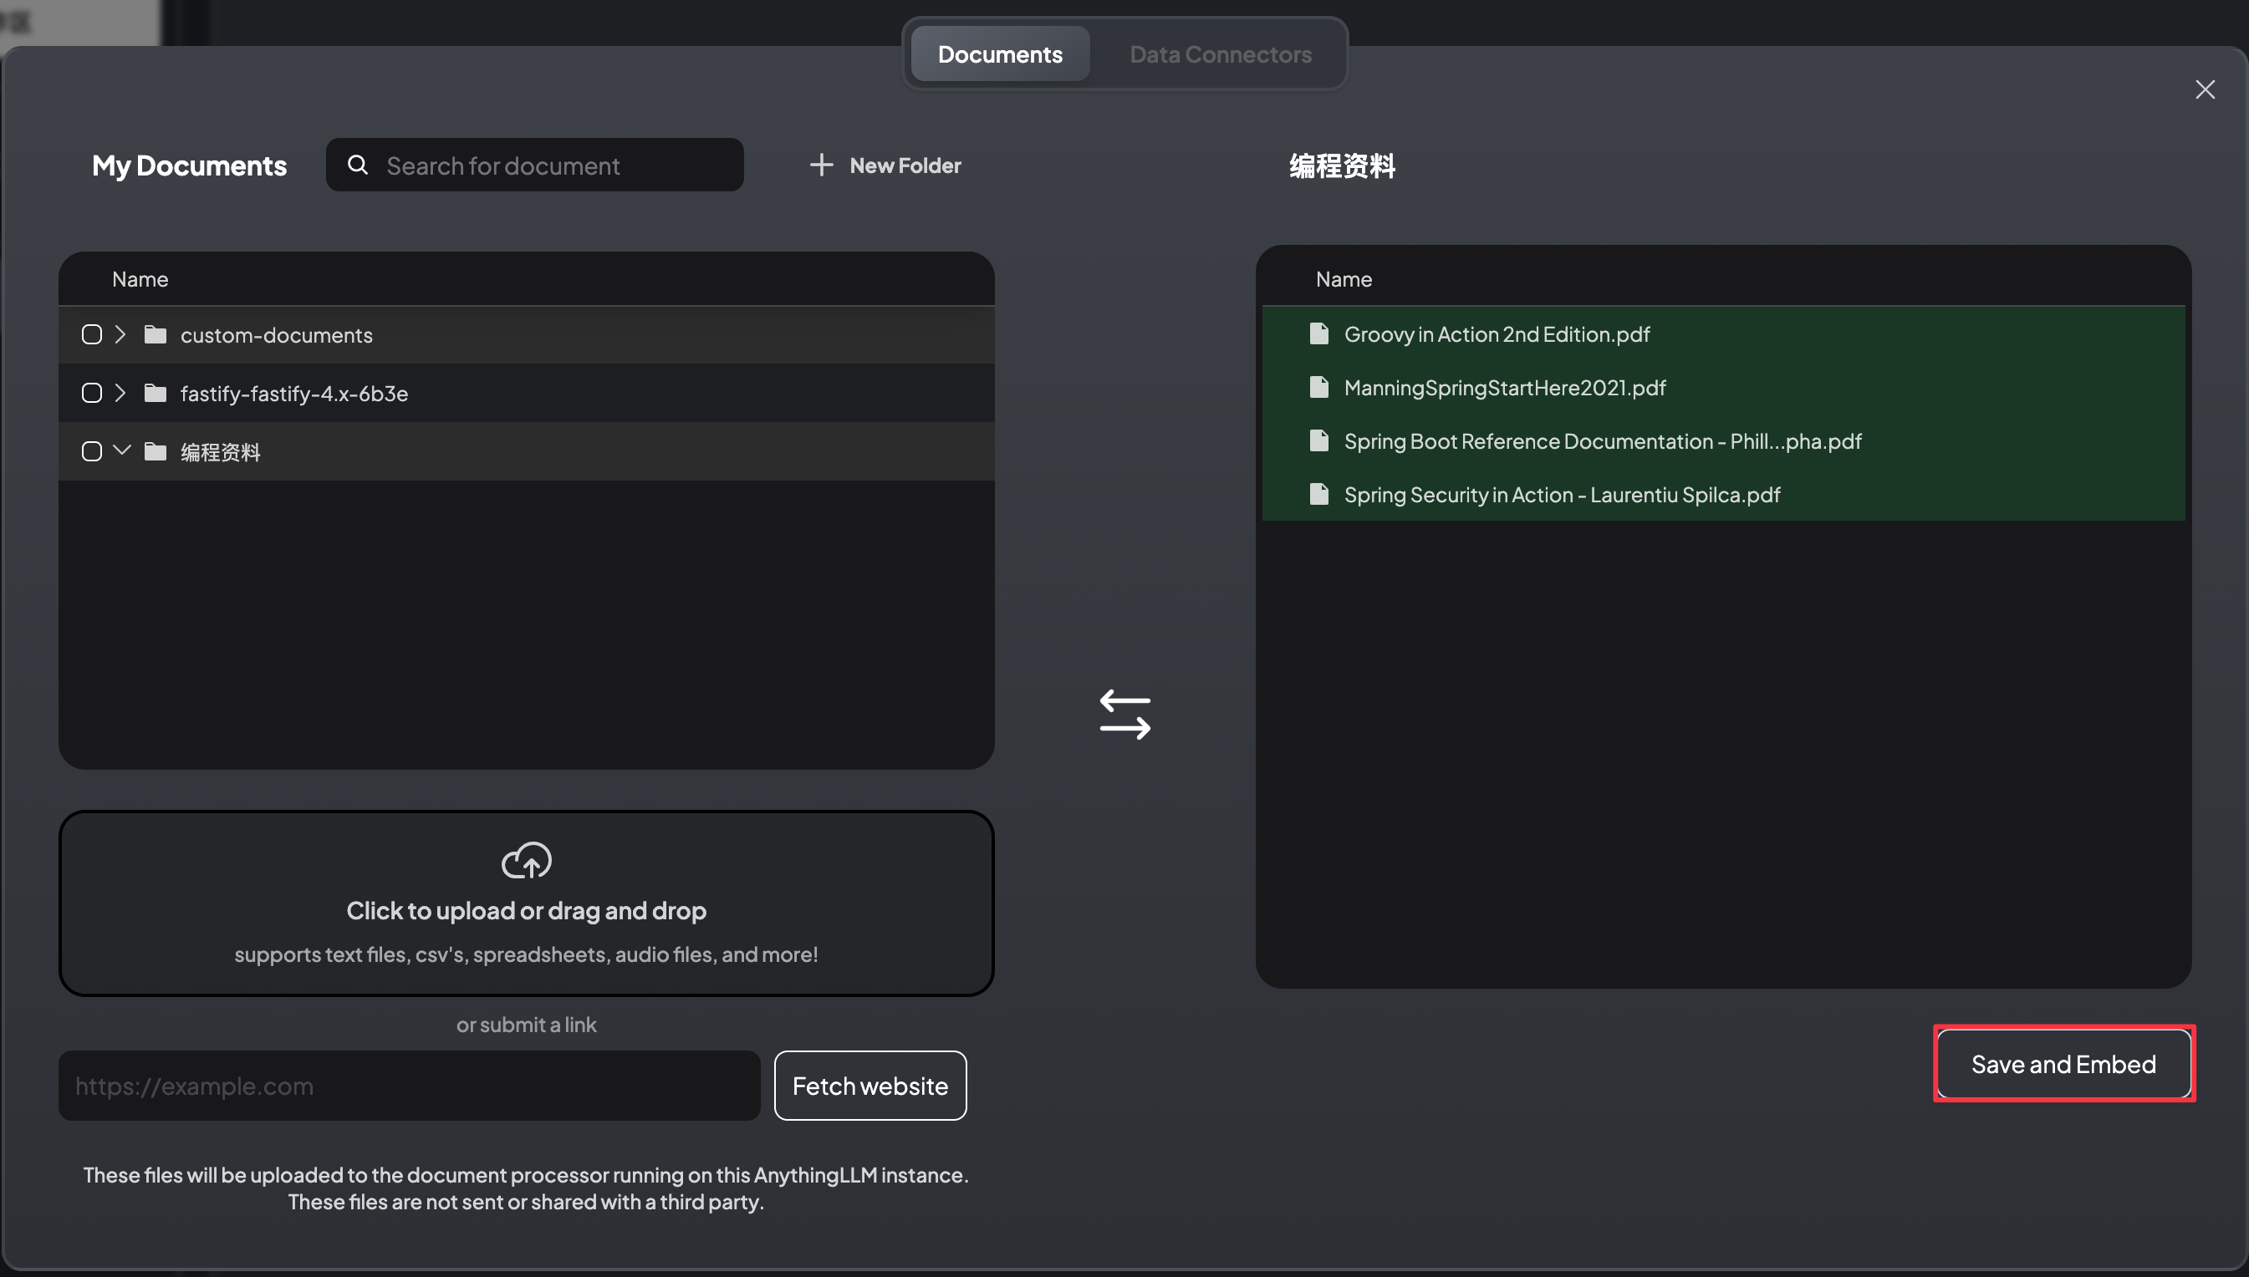Image resolution: width=2249 pixels, height=1277 pixels.
Task: Focus the Search for document field
Action: [534, 165]
